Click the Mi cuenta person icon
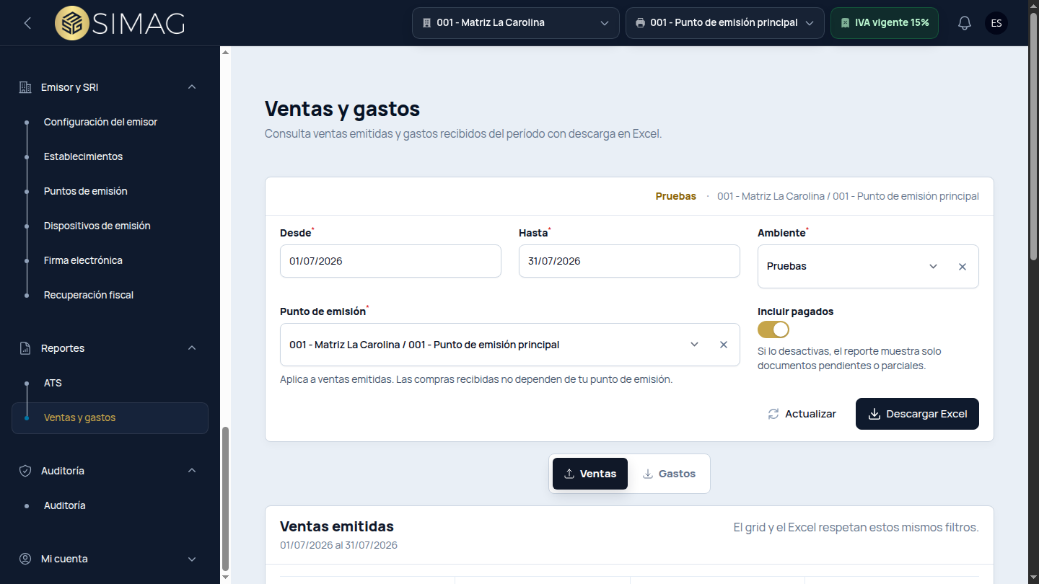 pyautogui.click(x=25, y=559)
